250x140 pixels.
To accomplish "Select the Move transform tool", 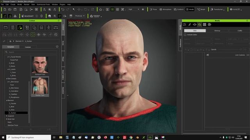I will [x=79, y=9].
